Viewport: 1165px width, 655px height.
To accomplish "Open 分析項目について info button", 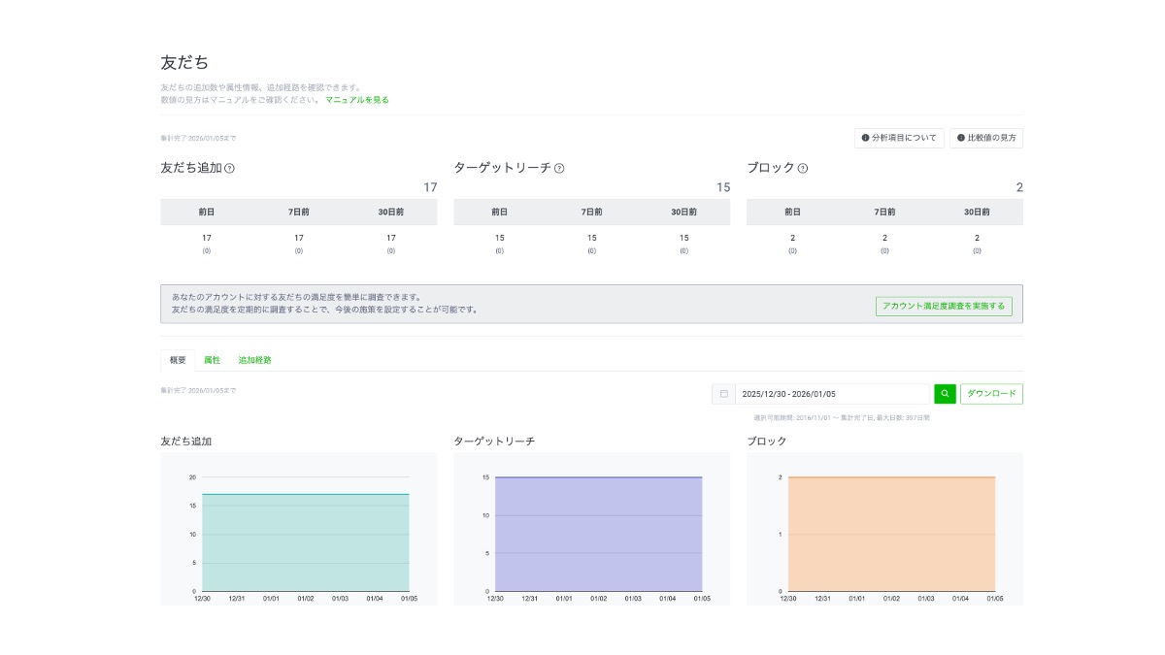I will [x=899, y=138].
